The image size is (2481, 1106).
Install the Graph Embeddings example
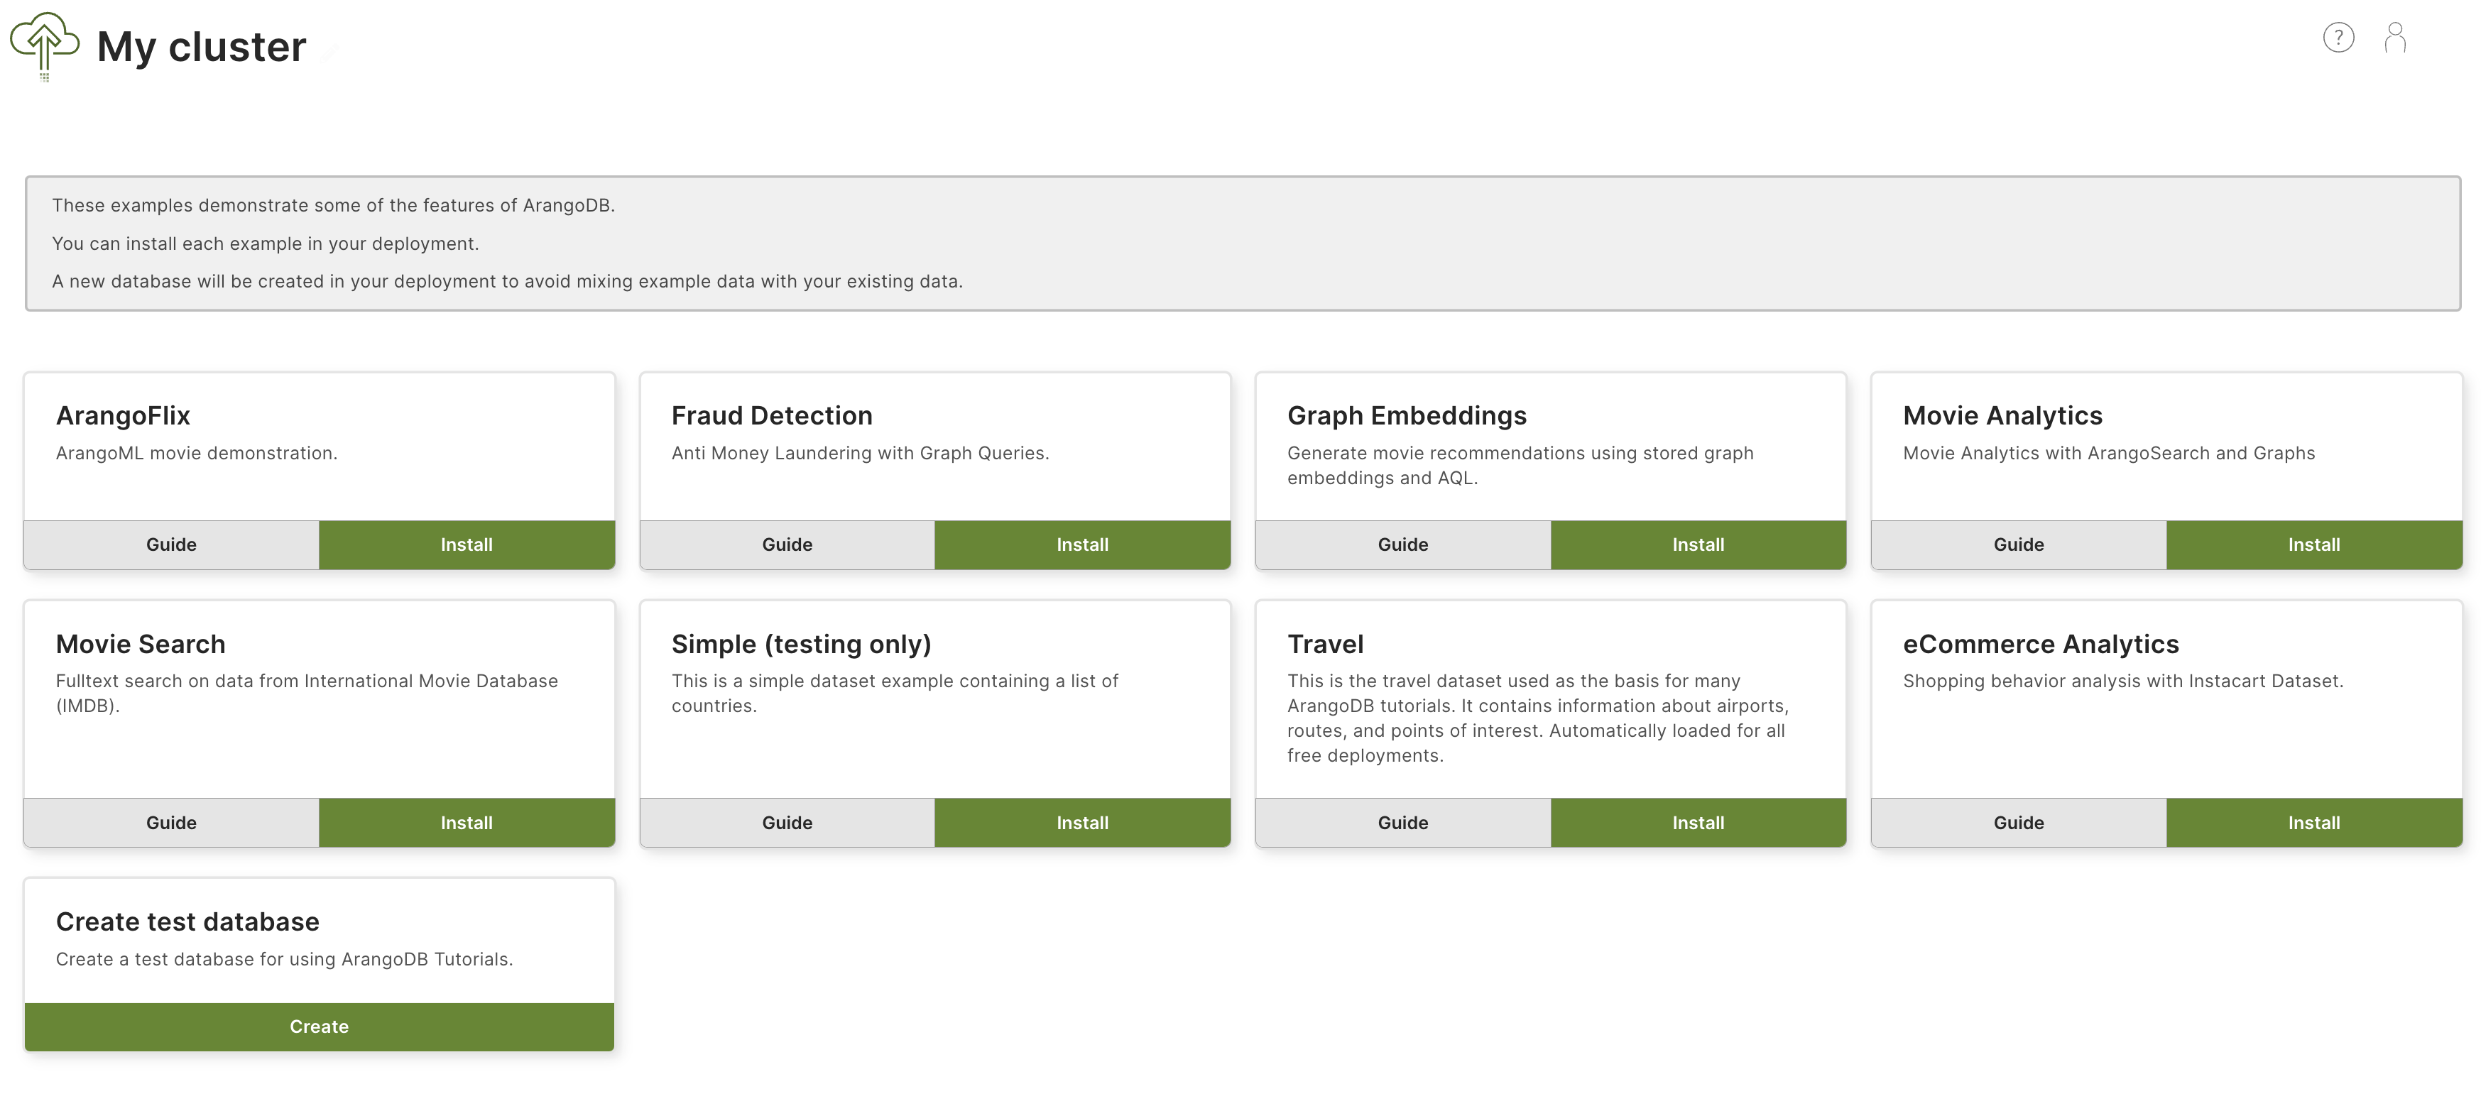pyautogui.click(x=1698, y=544)
